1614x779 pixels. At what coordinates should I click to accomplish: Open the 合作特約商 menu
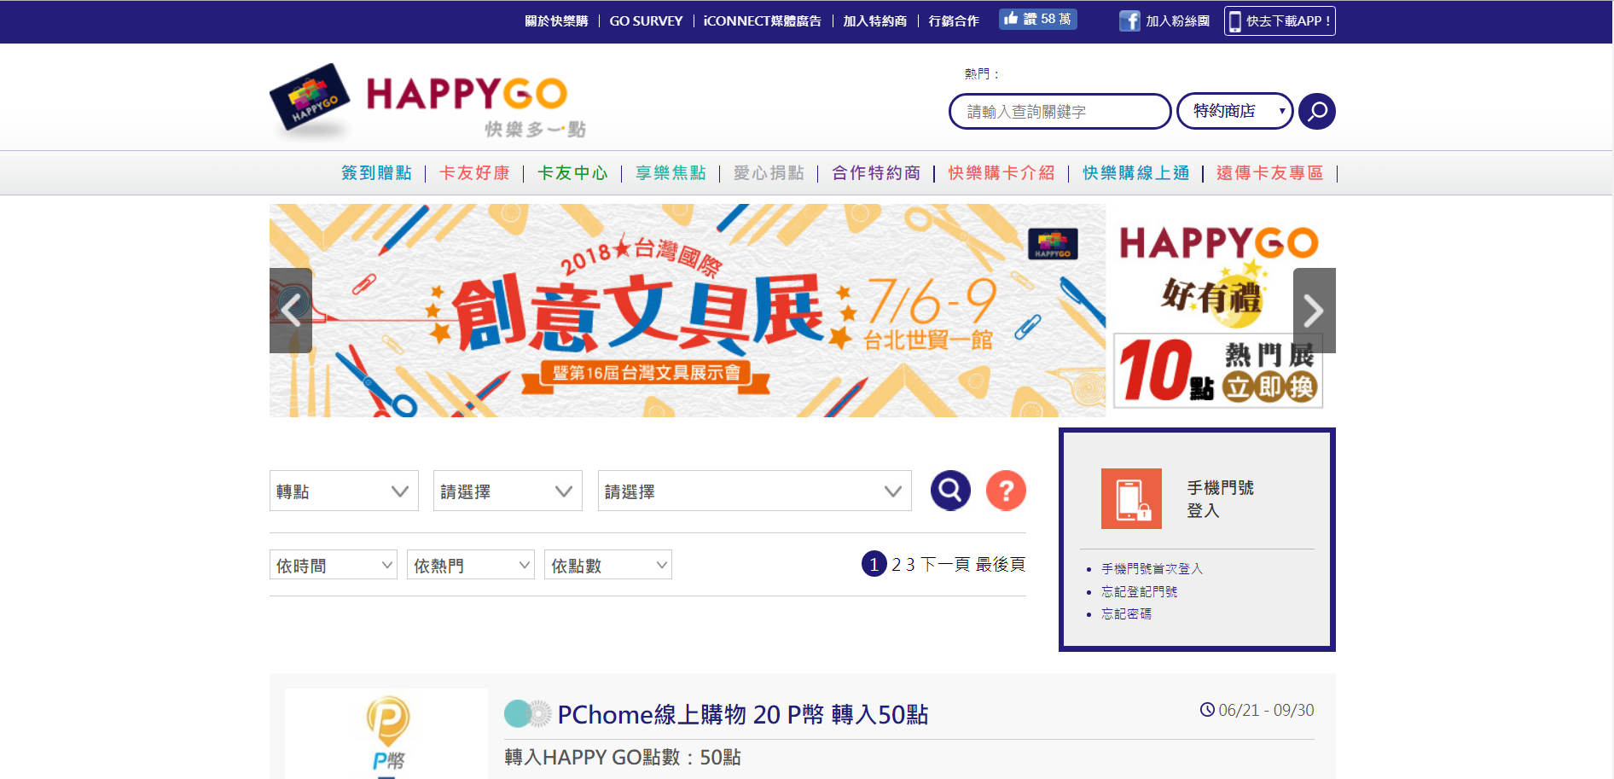point(876,173)
